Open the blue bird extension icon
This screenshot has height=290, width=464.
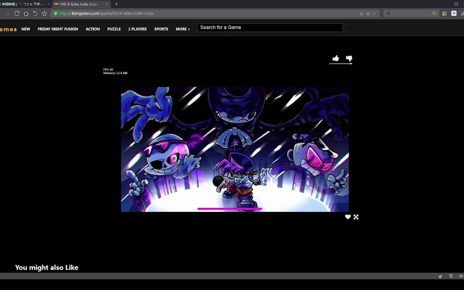pos(454,13)
